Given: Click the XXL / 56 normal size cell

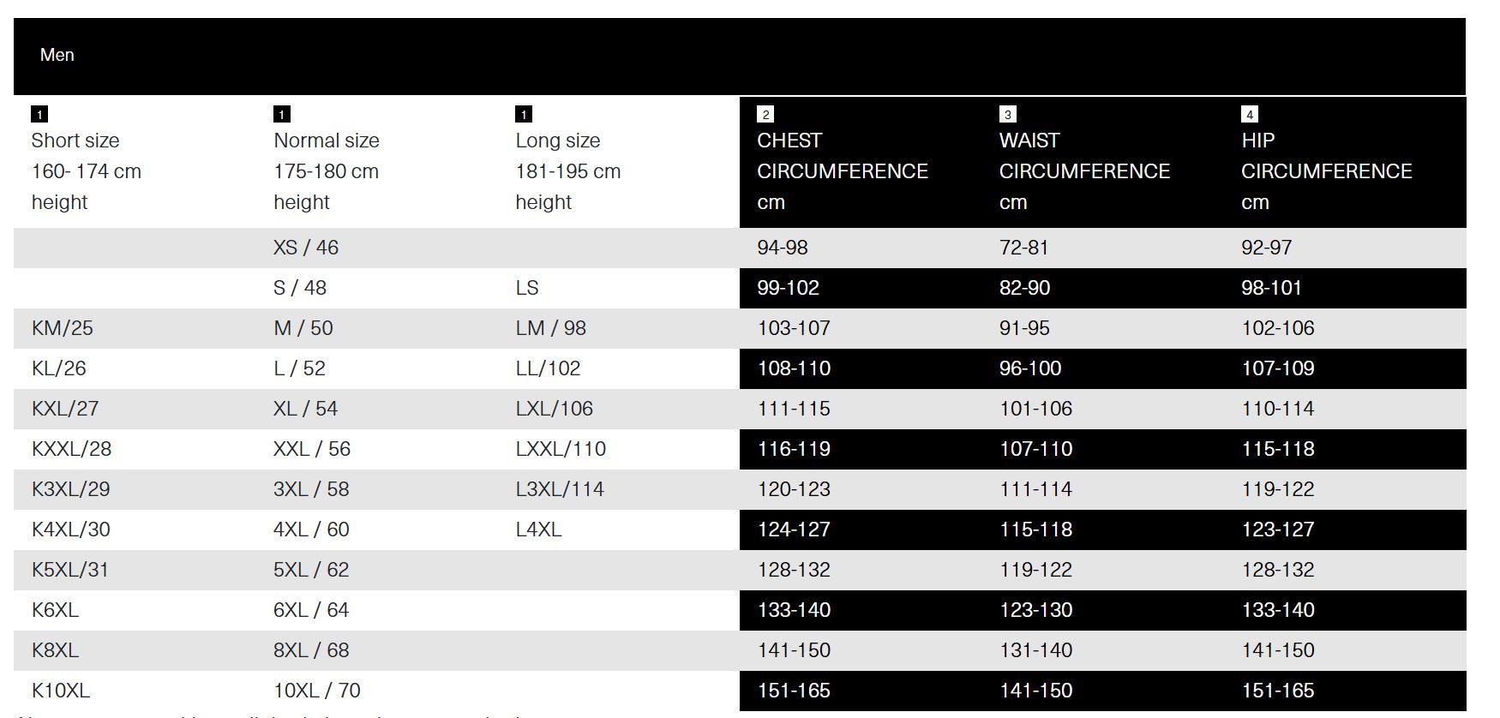Looking at the screenshot, I should click(x=312, y=449).
